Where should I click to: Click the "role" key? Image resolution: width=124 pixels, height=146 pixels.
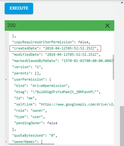pyautogui.click(x=20, y=111)
